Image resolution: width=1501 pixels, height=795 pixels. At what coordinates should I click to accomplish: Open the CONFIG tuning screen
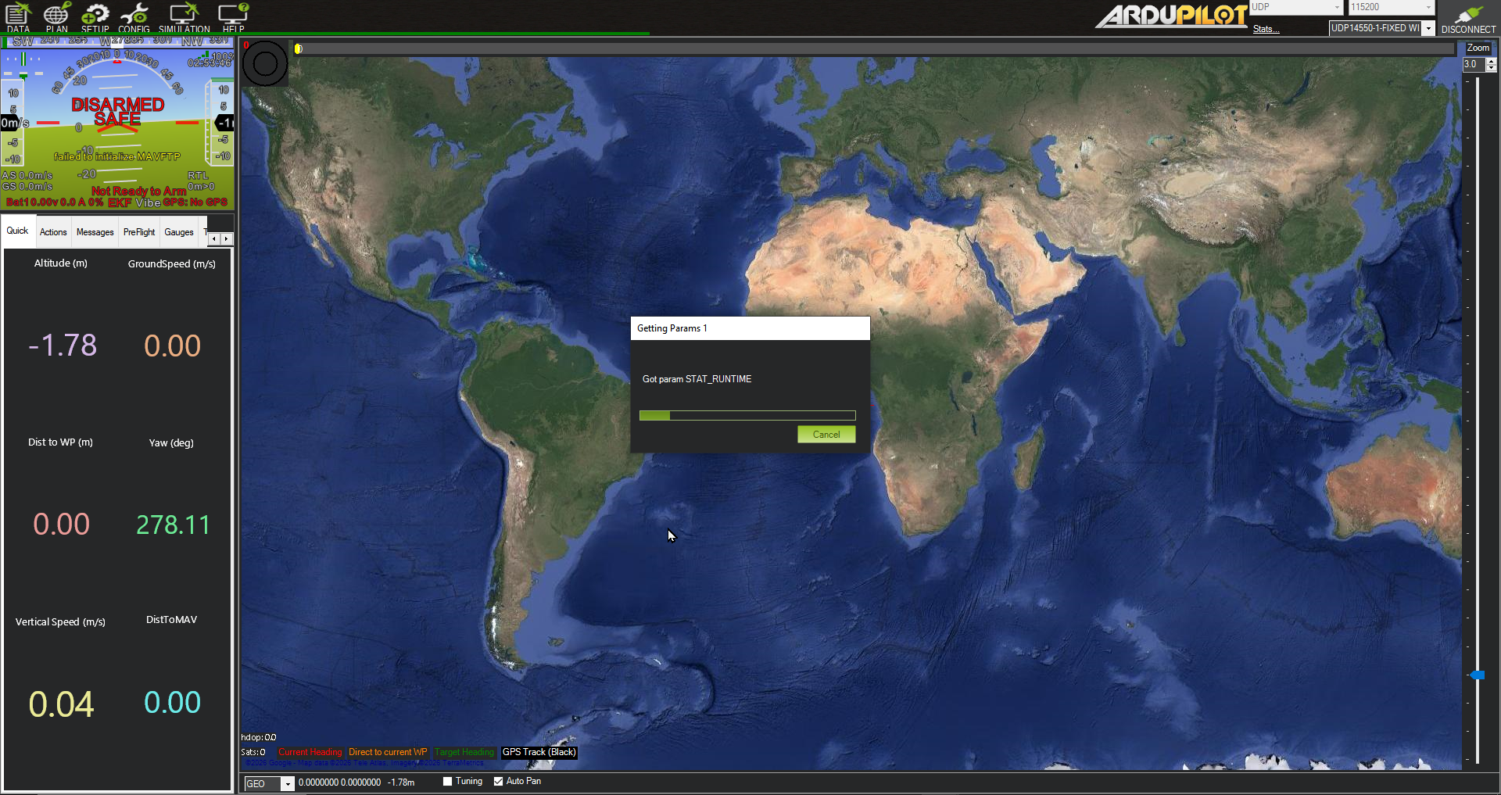tap(134, 17)
